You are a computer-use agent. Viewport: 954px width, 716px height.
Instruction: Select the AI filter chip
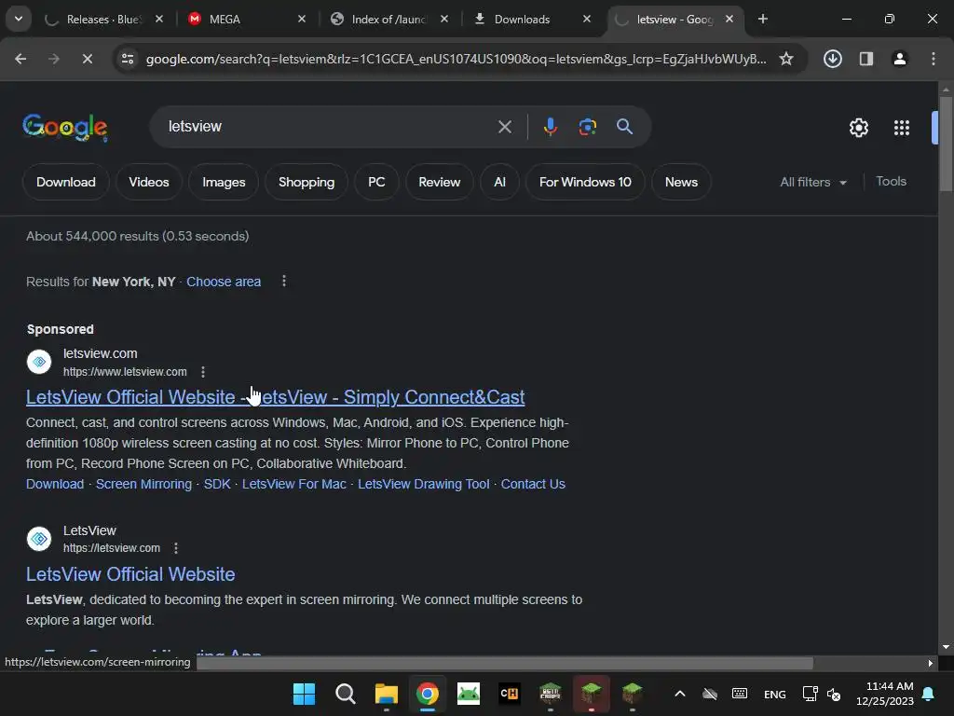pyautogui.click(x=499, y=182)
